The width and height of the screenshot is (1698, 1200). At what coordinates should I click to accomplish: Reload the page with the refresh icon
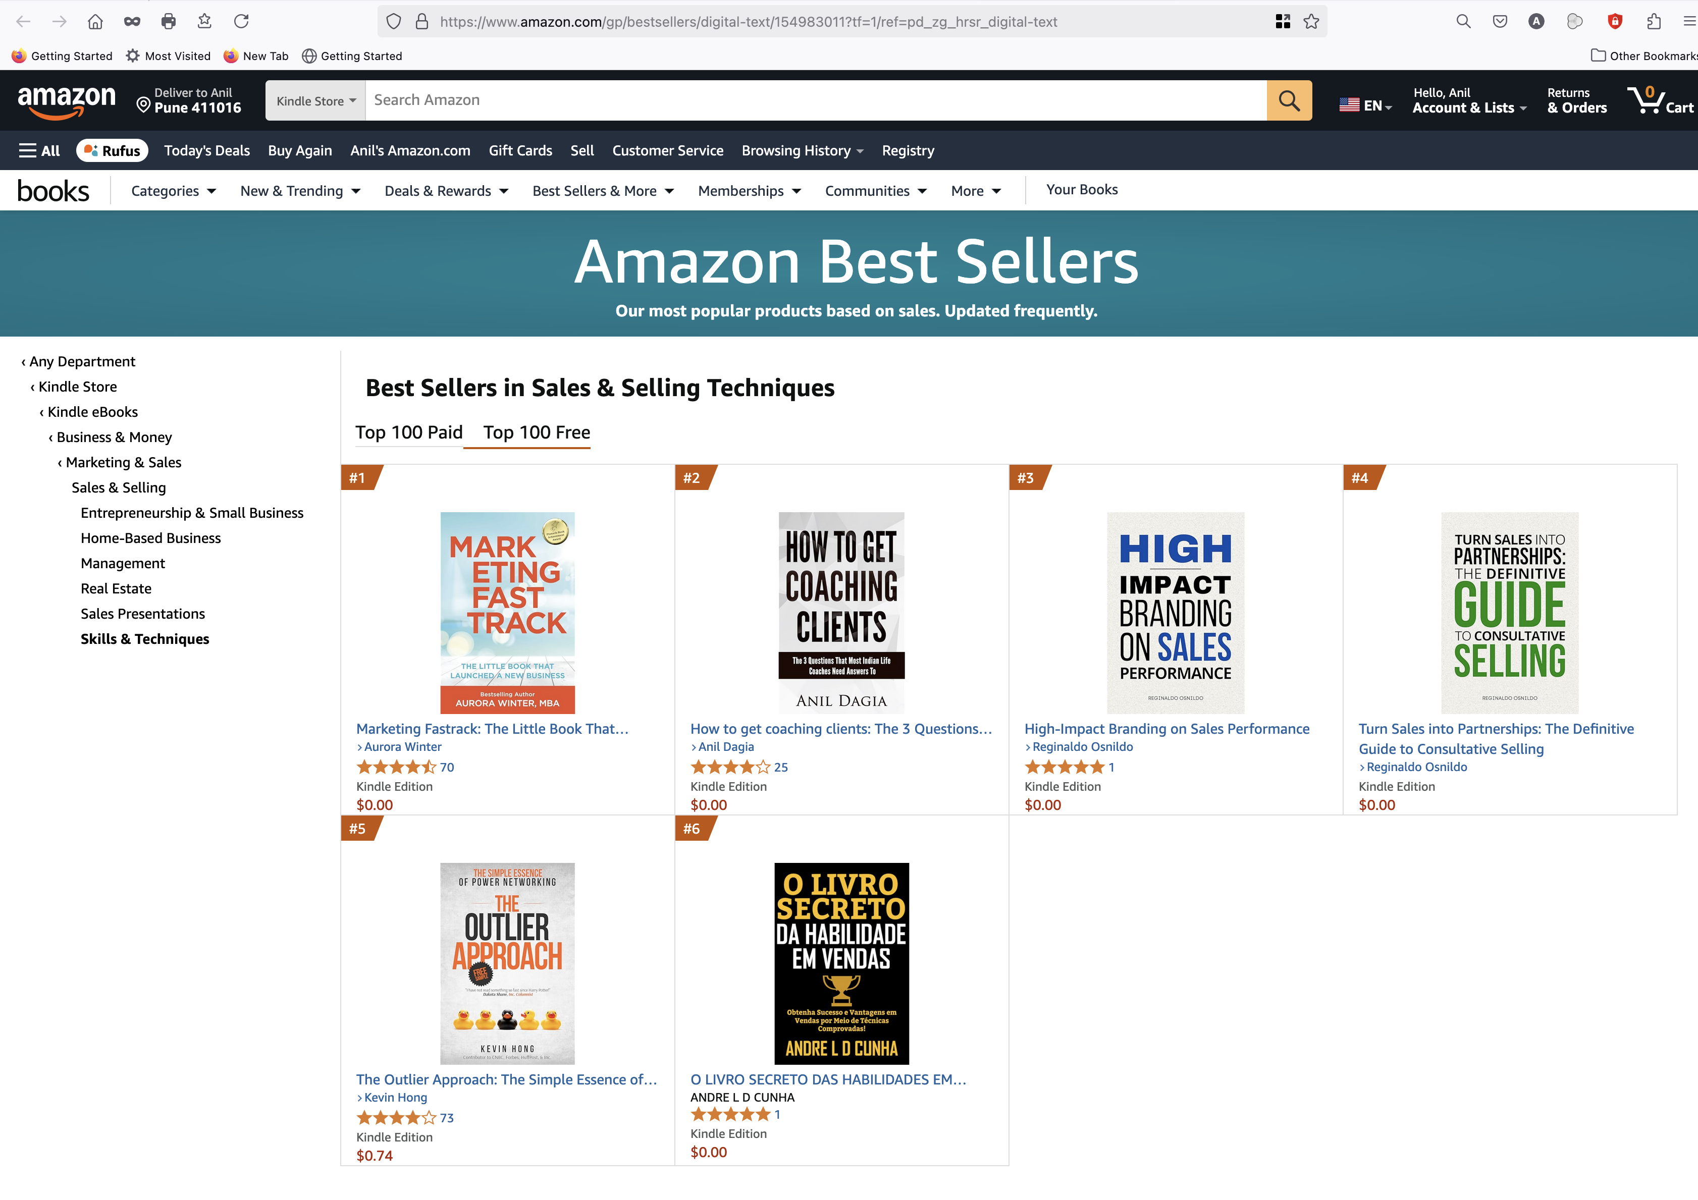click(241, 21)
